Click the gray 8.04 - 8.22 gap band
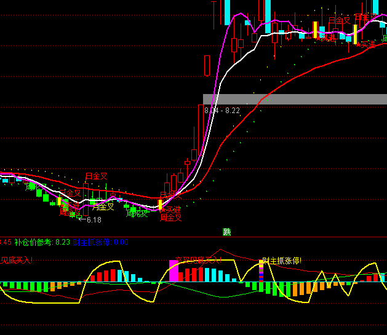The height and width of the screenshot is (335, 387). [295, 99]
